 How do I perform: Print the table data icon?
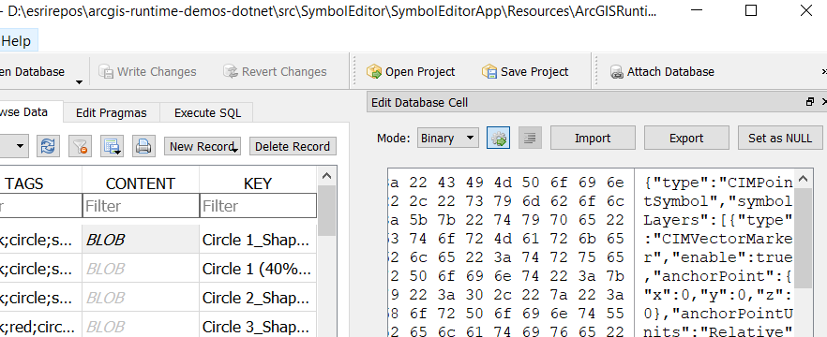[x=143, y=146]
